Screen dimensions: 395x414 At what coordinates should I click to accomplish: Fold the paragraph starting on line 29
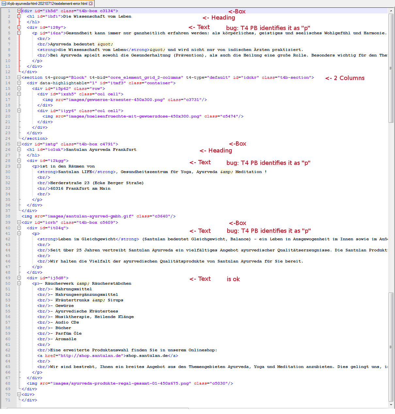[19, 166]
